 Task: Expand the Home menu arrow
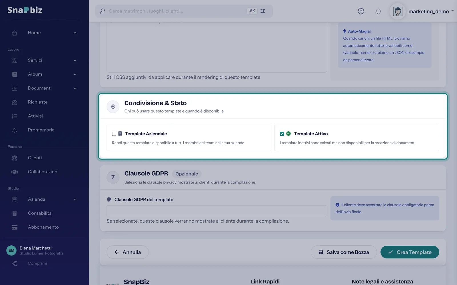coord(75,33)
